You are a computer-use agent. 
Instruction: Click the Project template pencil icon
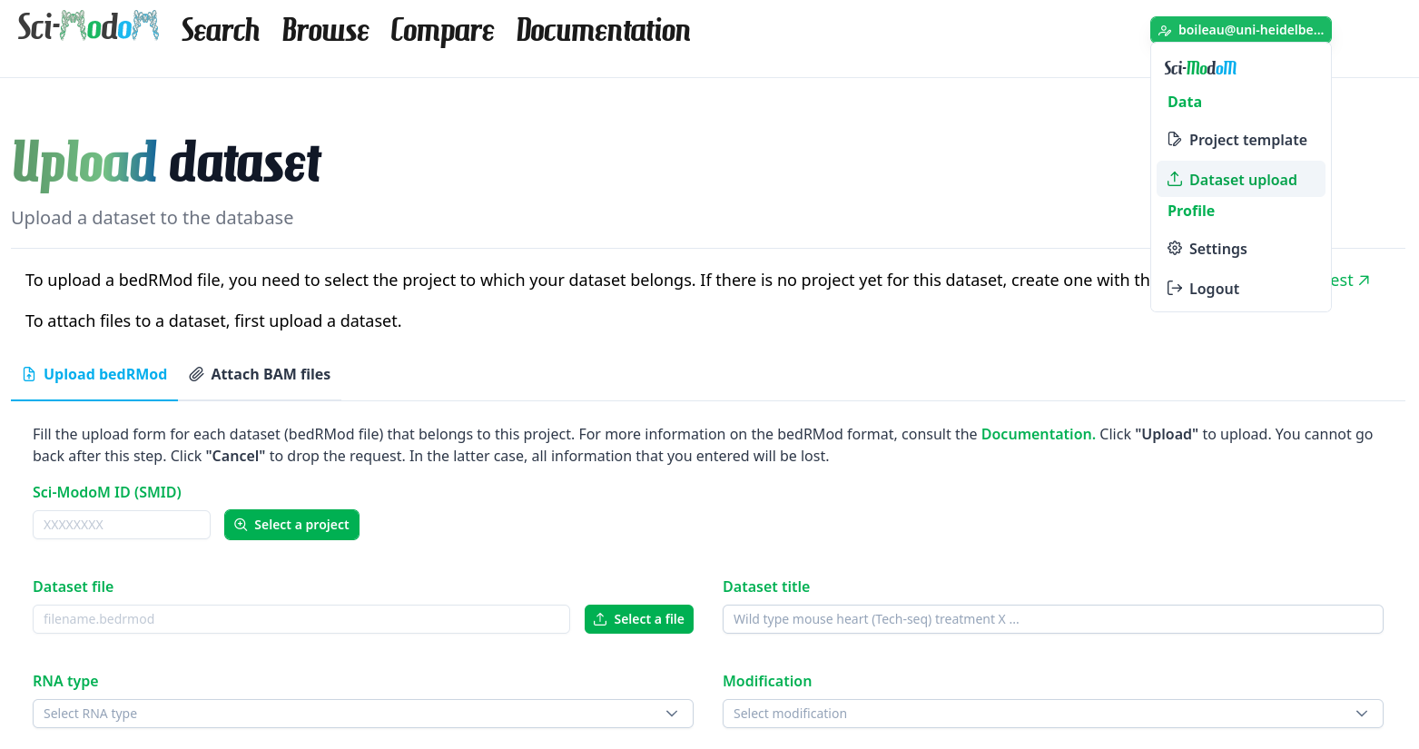pyautogui.click(x=1174, y=140)
